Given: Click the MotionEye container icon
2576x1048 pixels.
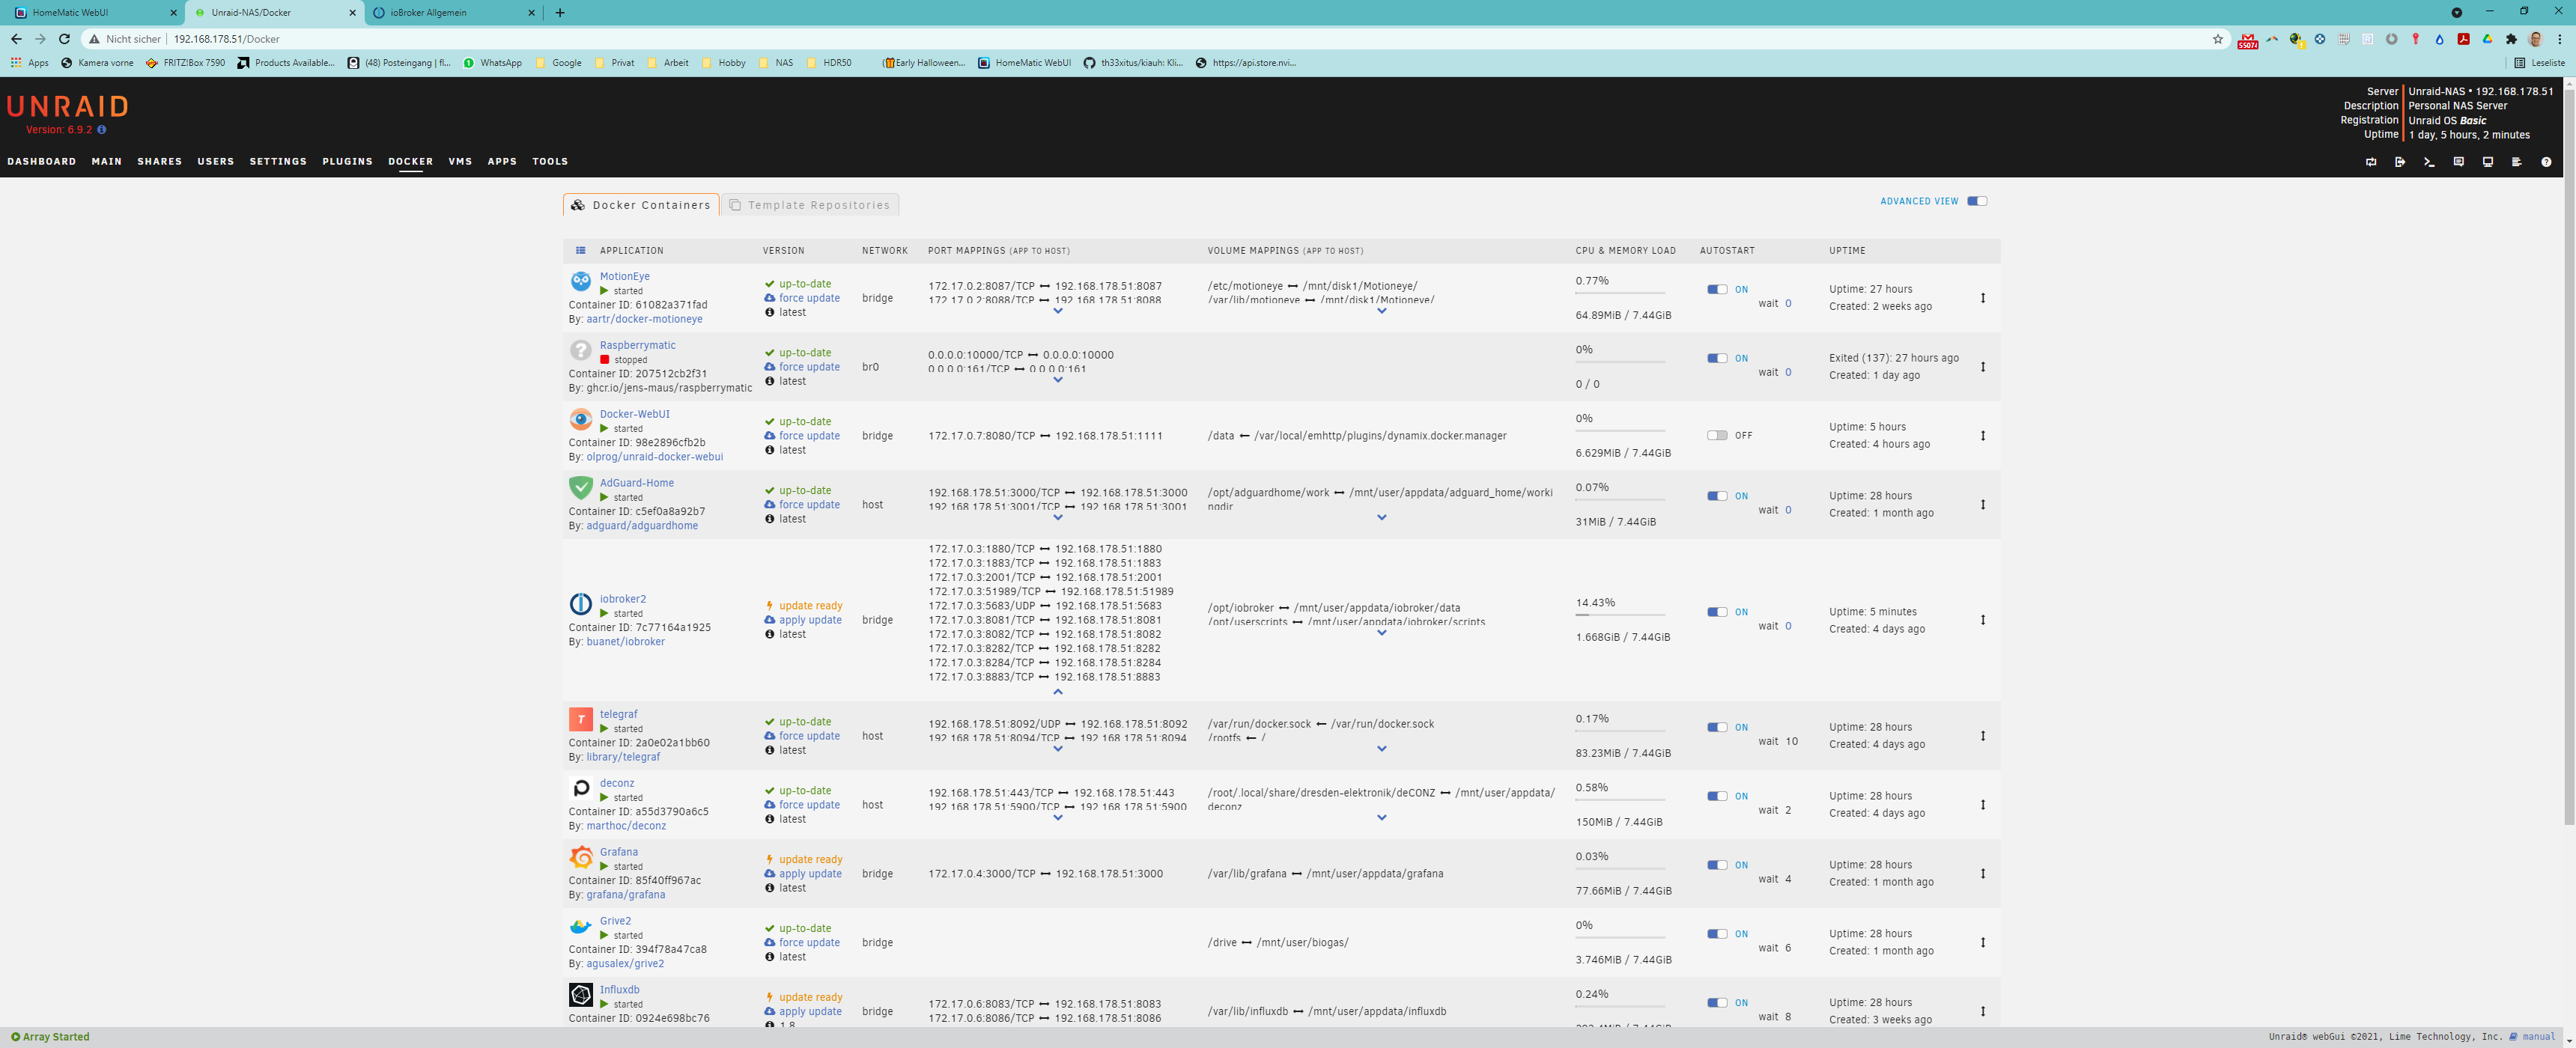Looking at the screenshot, I should 580,281.
